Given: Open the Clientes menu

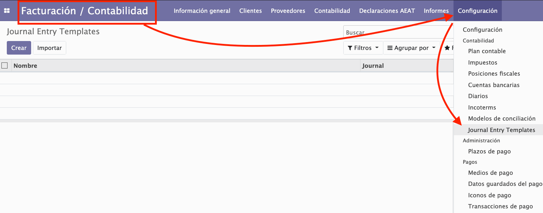Looking at the screenshot, I should [x=251, y=11].
